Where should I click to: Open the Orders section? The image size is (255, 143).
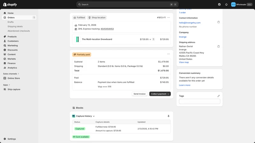click(19, 17)
